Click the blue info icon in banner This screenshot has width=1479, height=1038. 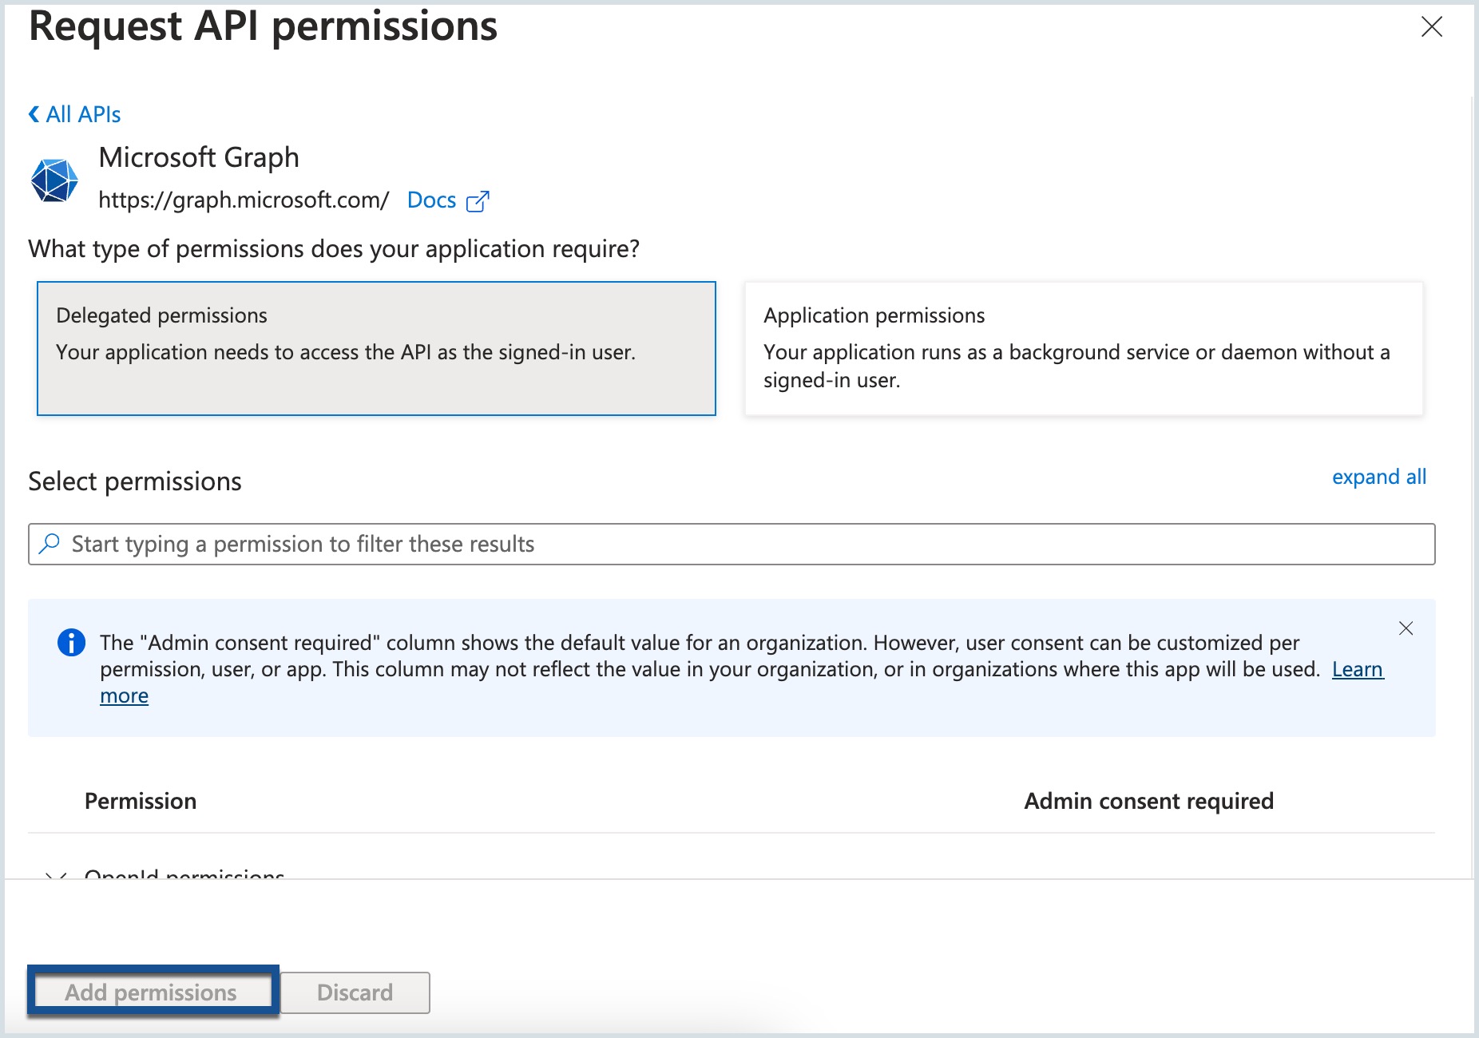pos(71,642)
